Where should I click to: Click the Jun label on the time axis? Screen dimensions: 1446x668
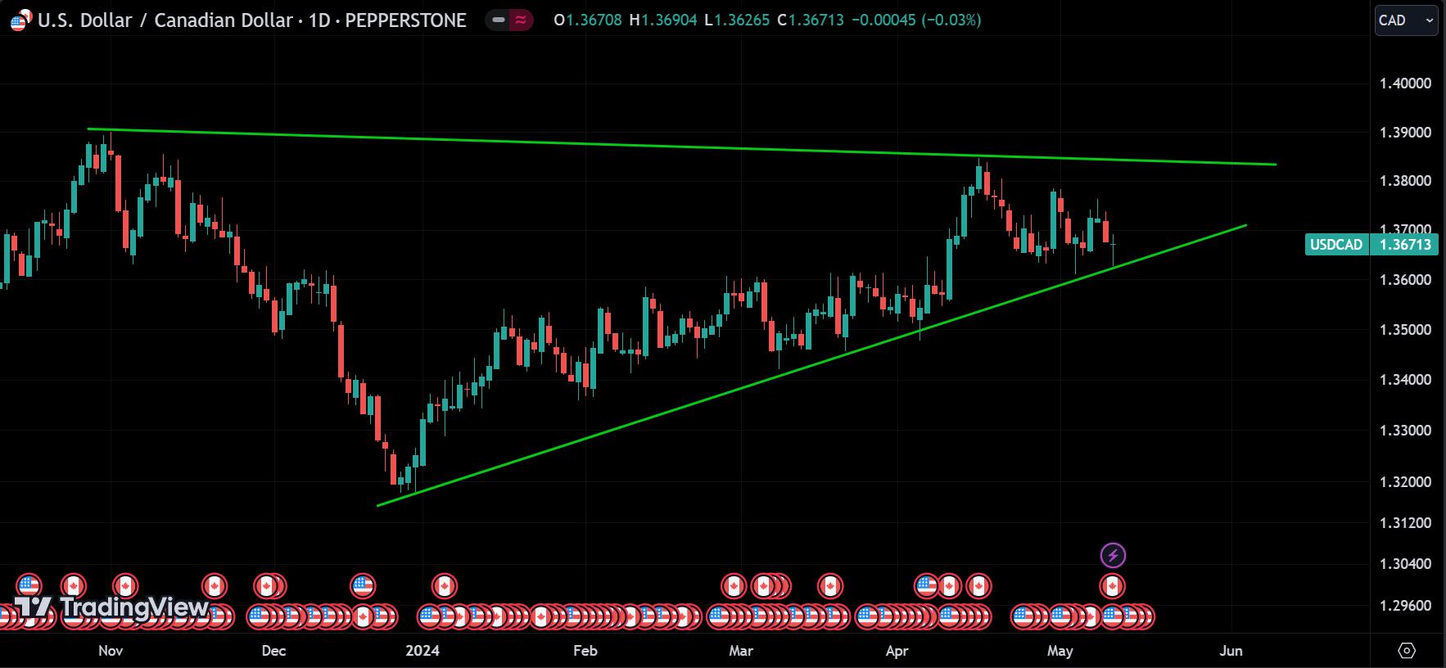pyautogui.click(x=1231, y=651)
